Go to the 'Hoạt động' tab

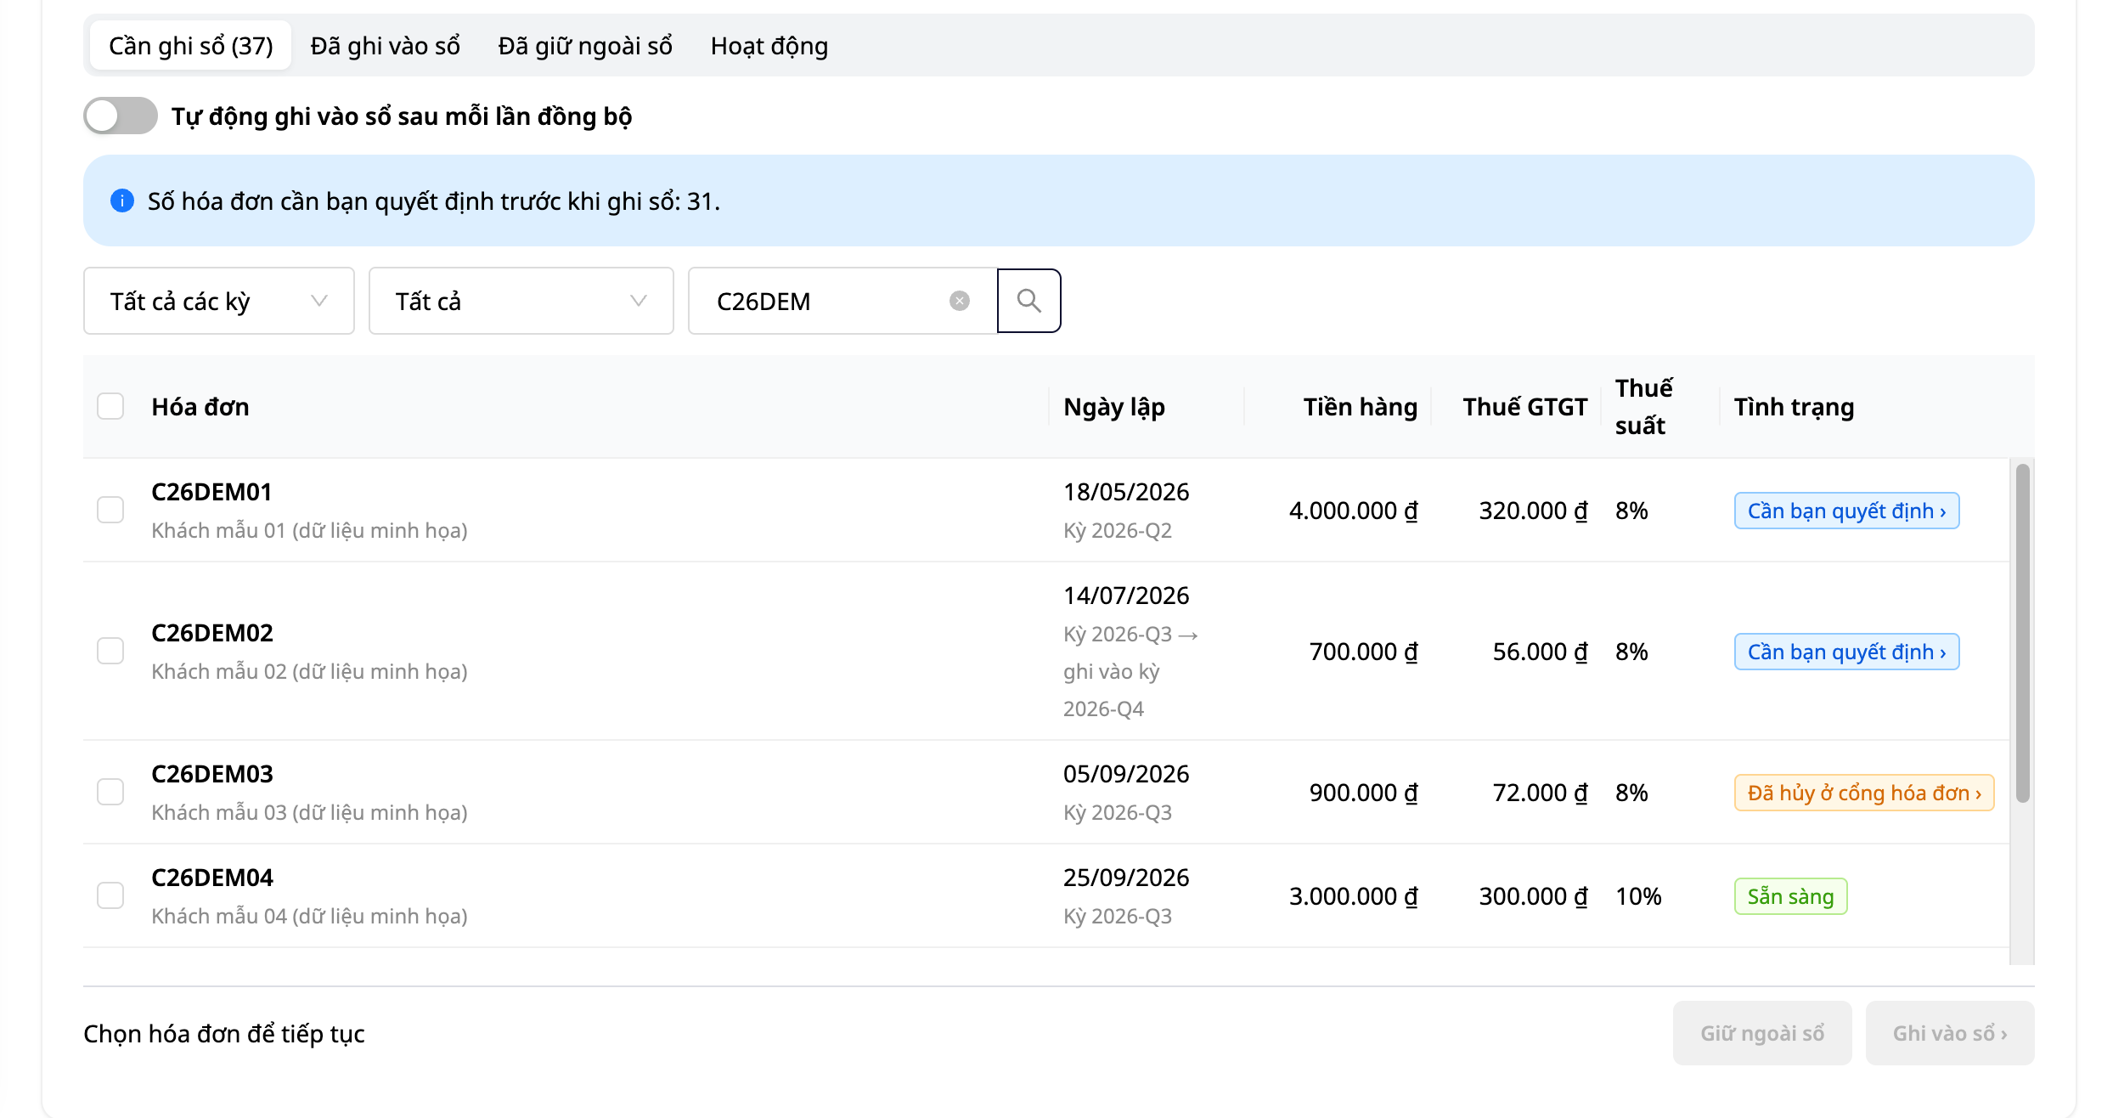tap(769, 46)
